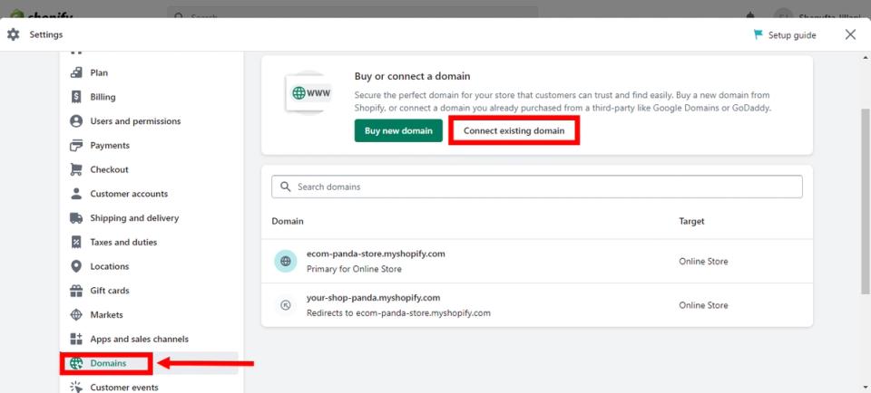
Task: Focus the Search domains field
Action: tap(536, 187)
